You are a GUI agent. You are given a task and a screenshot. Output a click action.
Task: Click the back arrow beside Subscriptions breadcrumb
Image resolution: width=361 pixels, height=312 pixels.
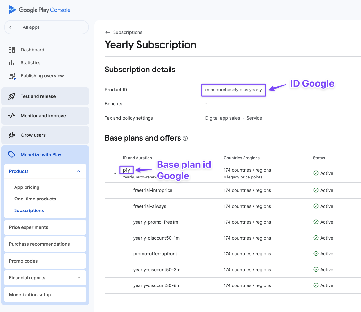point(107,32)
